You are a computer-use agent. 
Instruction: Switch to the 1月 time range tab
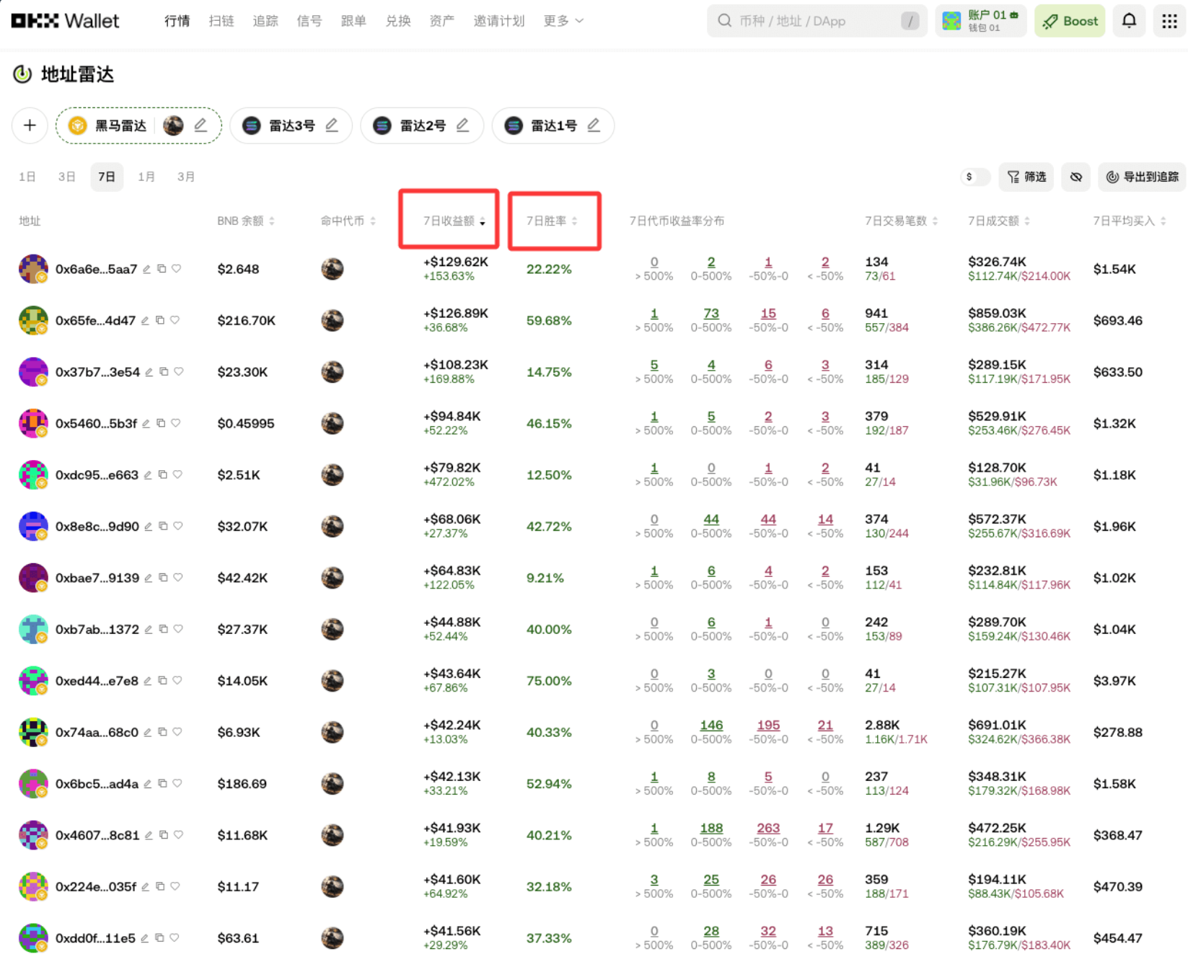pyautogui.click(x=146, y=177)
